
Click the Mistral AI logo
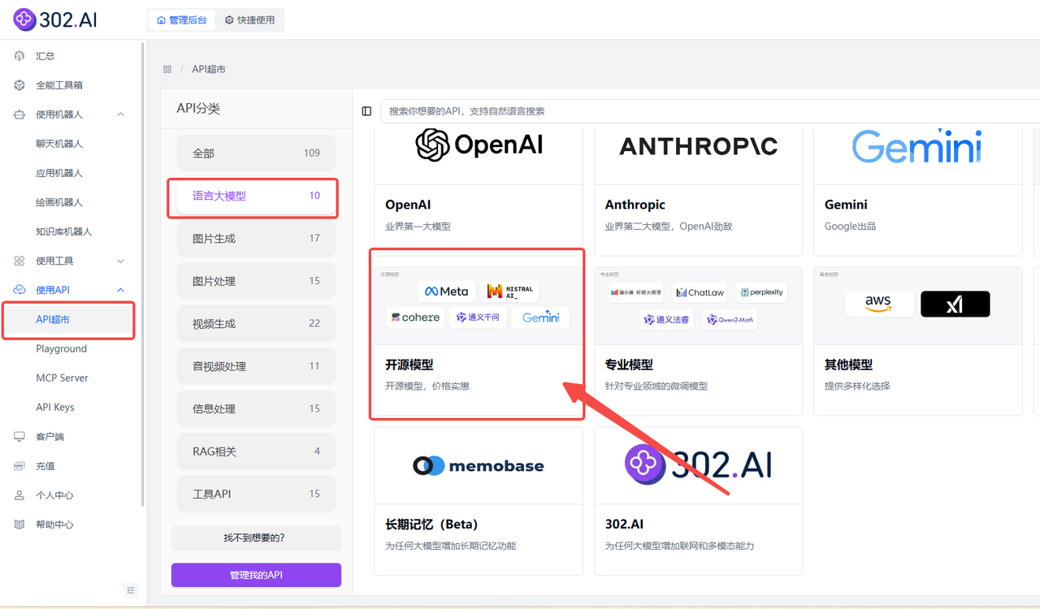coord(509,292)
